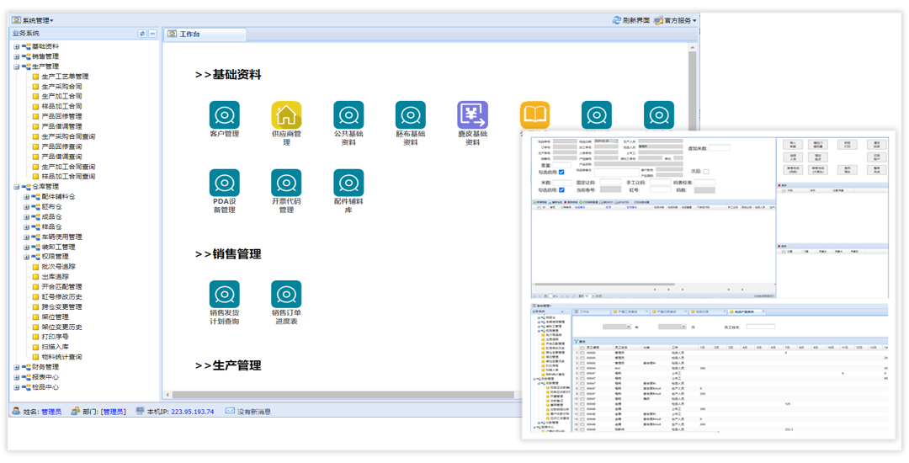909x463 pixels.
Task: Open the 开票代码管理 icon
Action: tap(286, 184)
